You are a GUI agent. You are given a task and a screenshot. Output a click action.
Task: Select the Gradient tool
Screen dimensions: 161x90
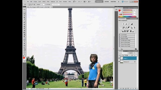point(24,33)
